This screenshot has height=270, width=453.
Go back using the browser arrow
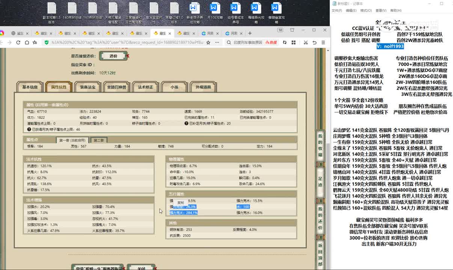click(x=1, y=42)
